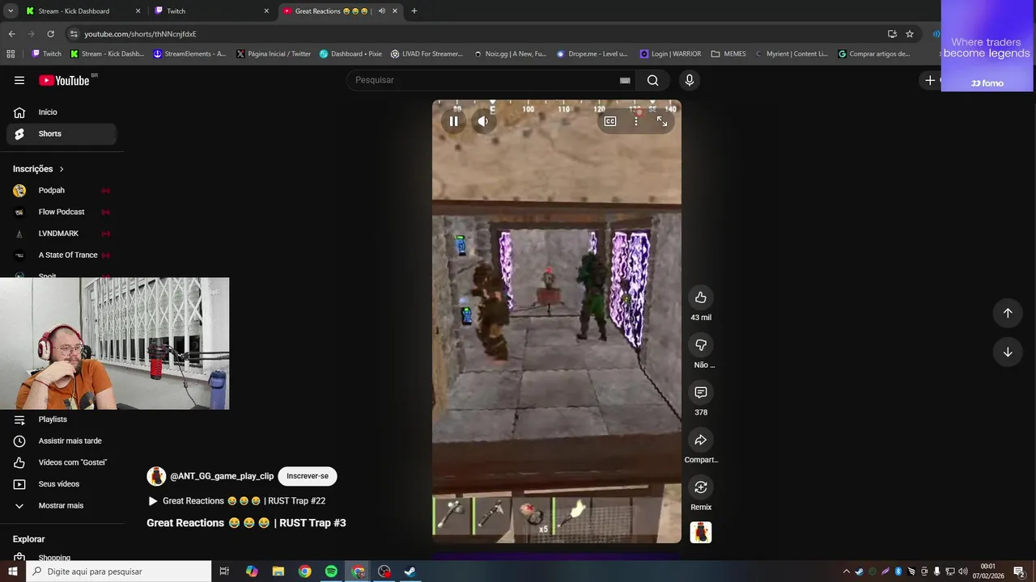Go to the previous Short with up arrow
Screen dimensions: 1036x582
click(1008, 313)
